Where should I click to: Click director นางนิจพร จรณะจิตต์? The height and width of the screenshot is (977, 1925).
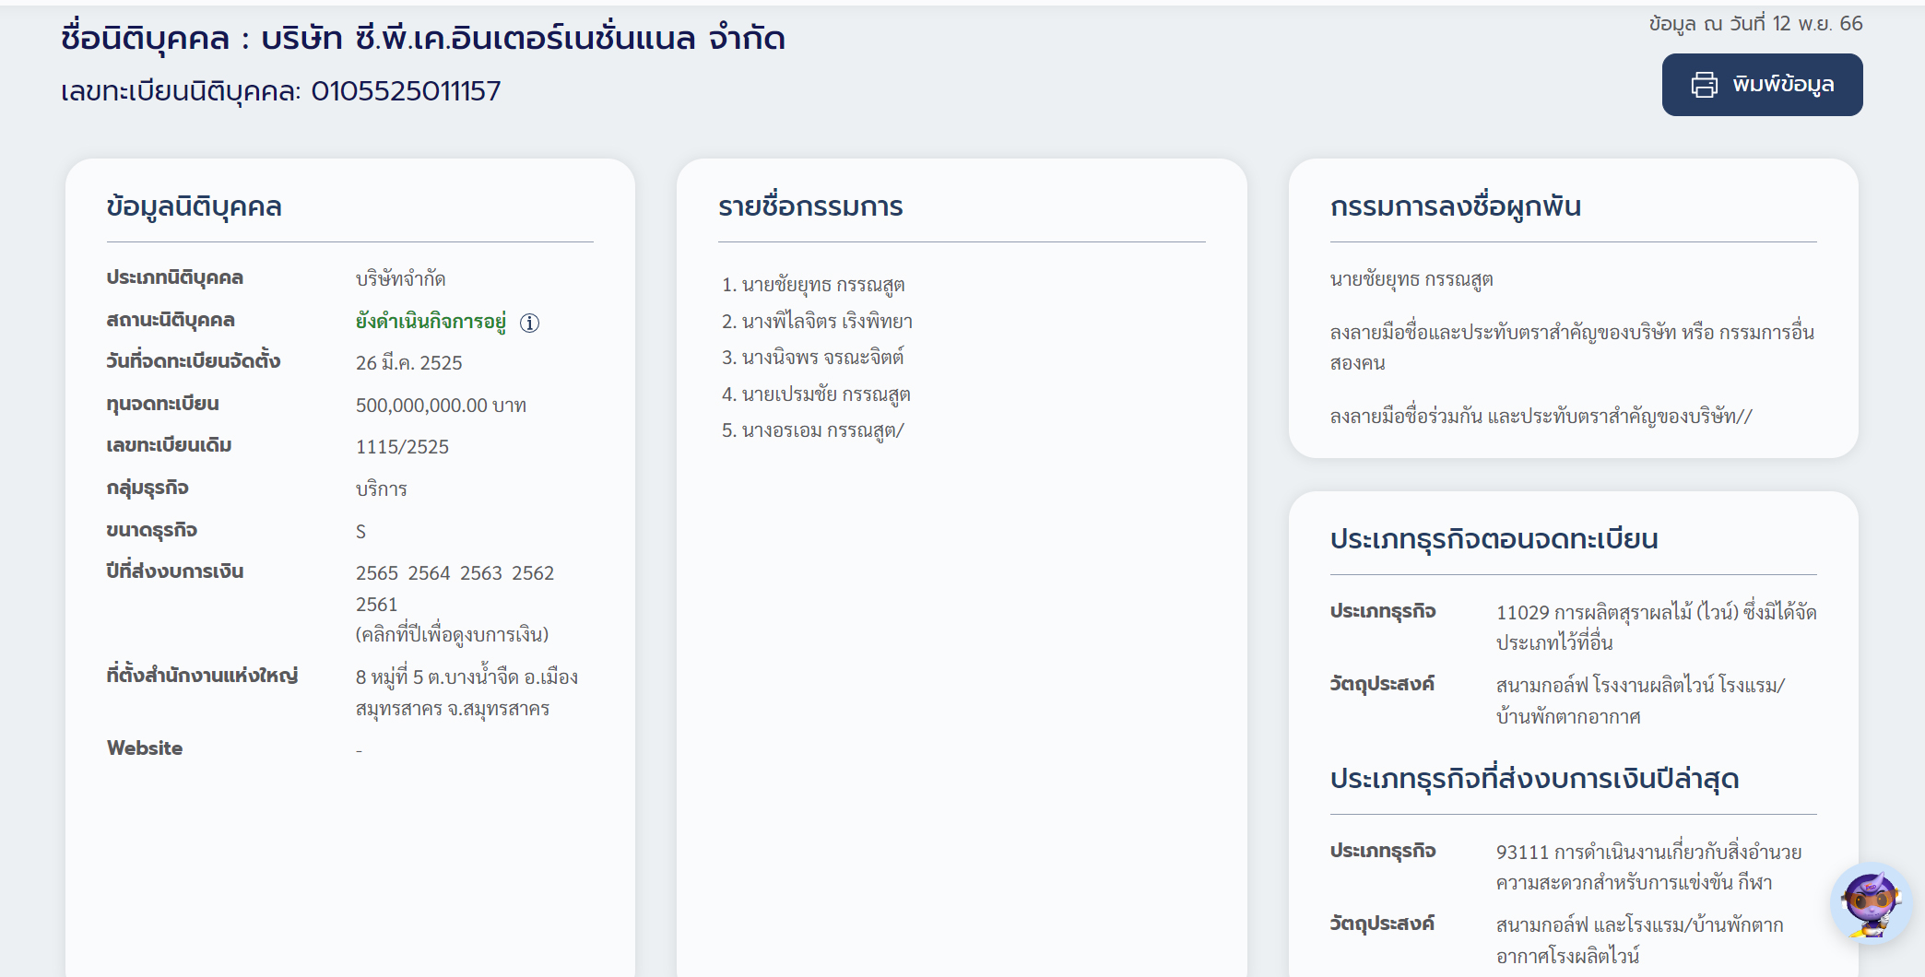tap(822, 358)
